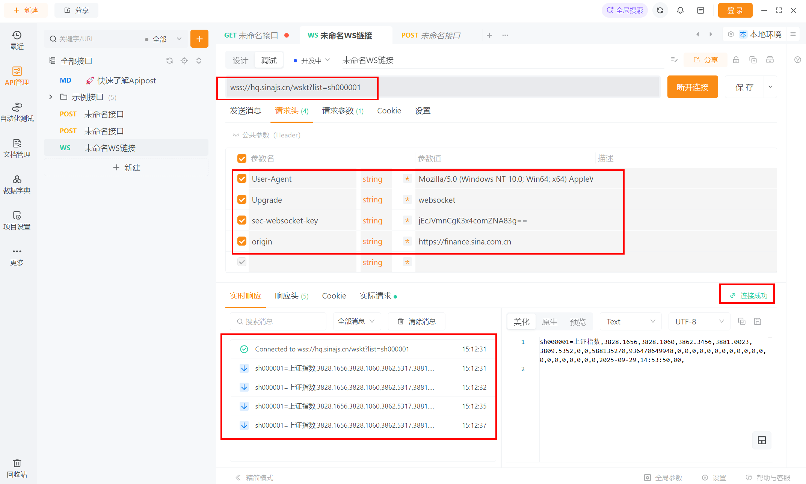Screen dimensions: 806x484
Task: Click the locate-current-API target icon
Action: [x=184, y=61]
